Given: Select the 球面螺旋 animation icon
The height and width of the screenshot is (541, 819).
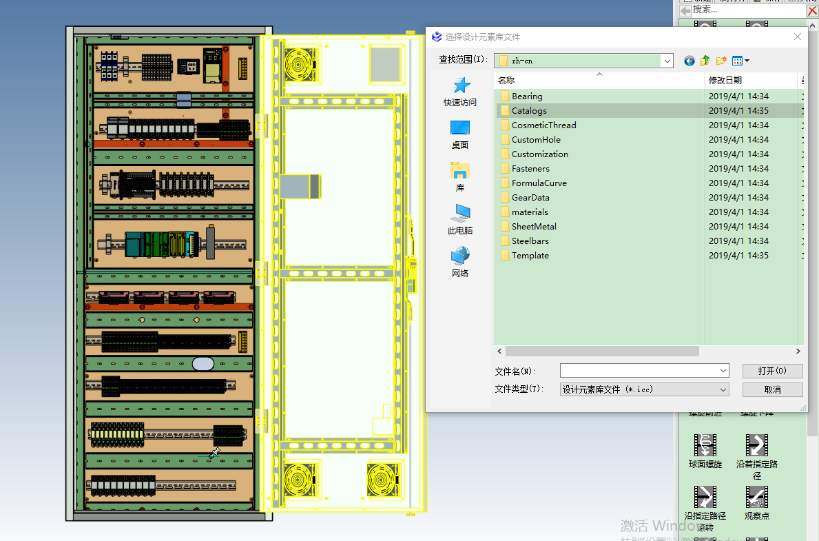Looking at the screenshot, I should click(705, 445).
